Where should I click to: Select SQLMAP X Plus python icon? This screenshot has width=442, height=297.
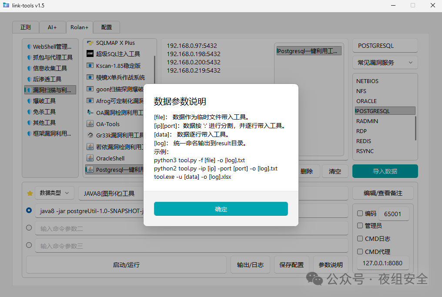(x=90, y=43)
